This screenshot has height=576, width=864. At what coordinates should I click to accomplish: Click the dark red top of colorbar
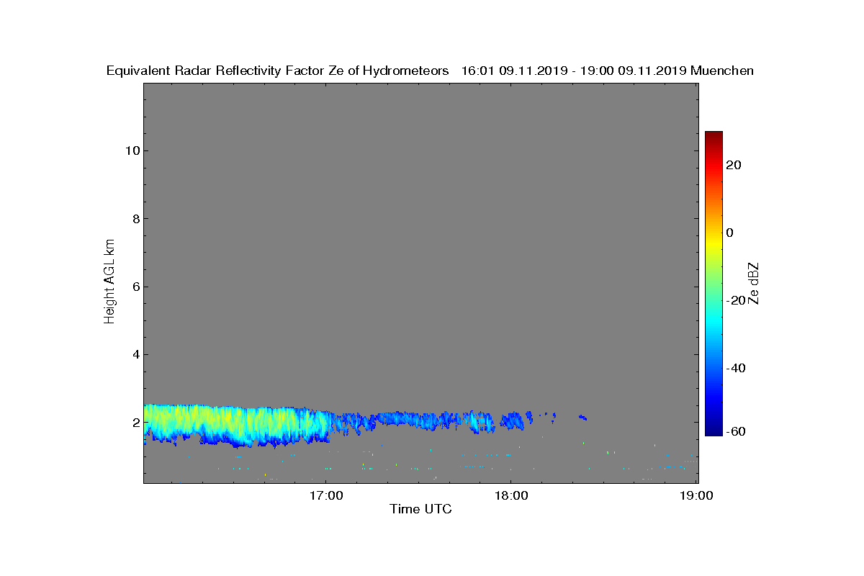[x=714, y=137]
